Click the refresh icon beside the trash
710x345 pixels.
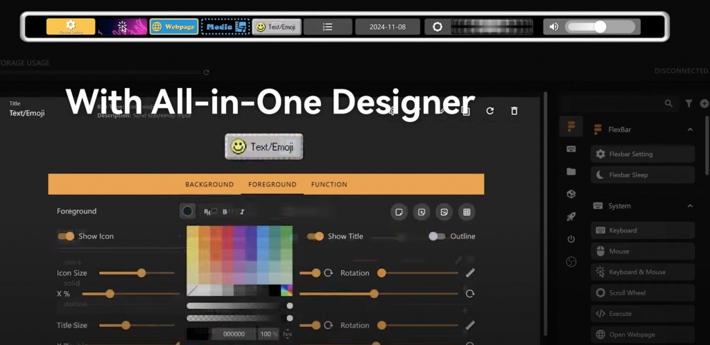(490, 111)
